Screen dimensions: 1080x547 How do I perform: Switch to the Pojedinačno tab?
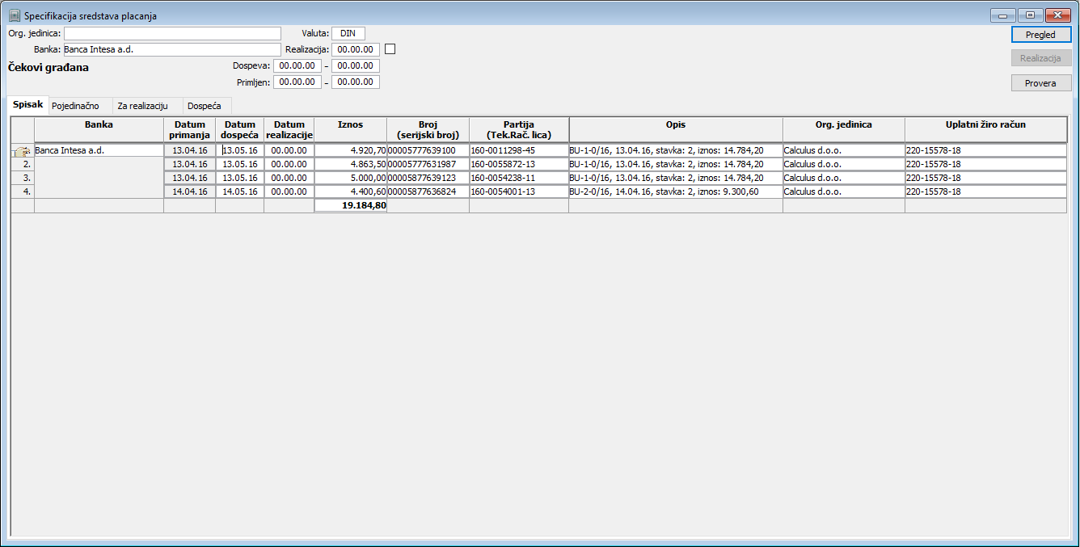pyautogui.click(x=75, y=106)
